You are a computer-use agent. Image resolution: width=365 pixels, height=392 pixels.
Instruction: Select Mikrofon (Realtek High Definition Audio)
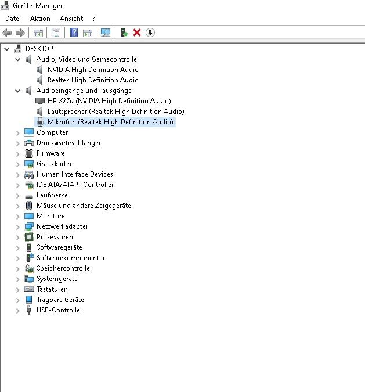[110, 122]
